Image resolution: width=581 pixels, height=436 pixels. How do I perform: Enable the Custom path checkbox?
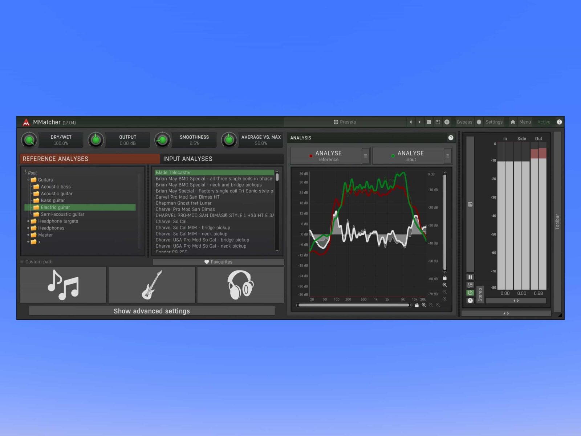(23, 262)
